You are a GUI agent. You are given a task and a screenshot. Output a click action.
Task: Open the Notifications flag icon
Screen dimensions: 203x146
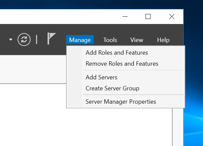pyautogui.click(x=51, y=39)
